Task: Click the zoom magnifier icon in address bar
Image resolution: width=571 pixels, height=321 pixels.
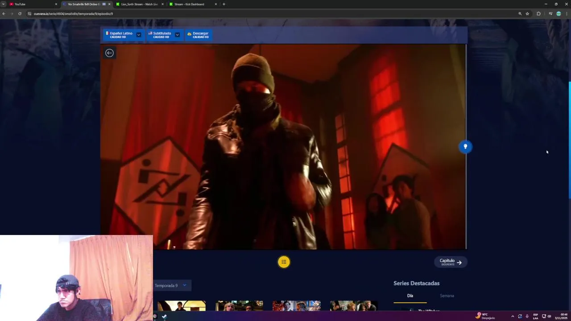Action: tap(520, 14)
